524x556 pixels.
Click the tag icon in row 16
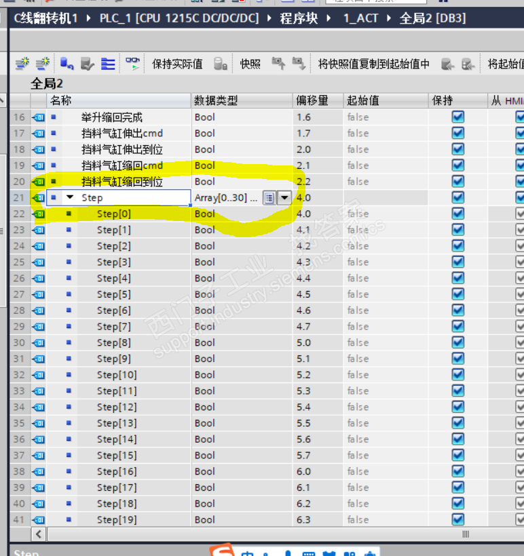click(38, 117)
